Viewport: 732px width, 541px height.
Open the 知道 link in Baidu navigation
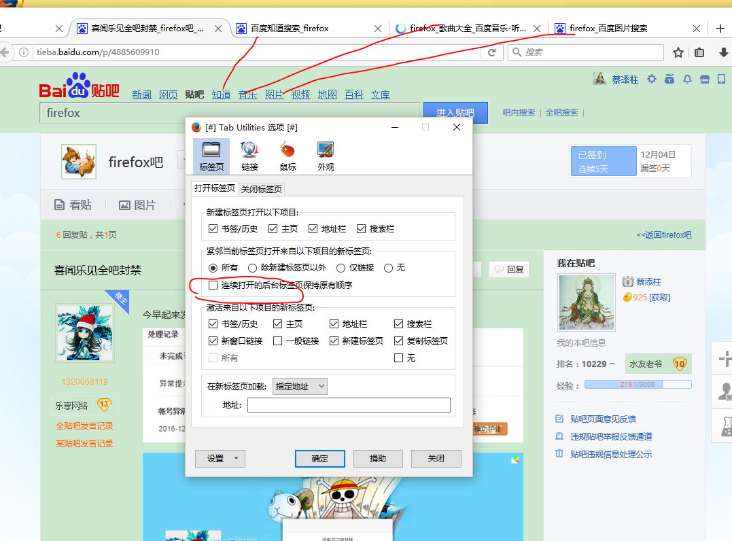click(x=222, y=94)
